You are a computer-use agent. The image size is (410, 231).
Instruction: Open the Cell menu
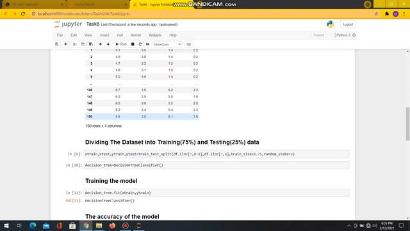120,35
